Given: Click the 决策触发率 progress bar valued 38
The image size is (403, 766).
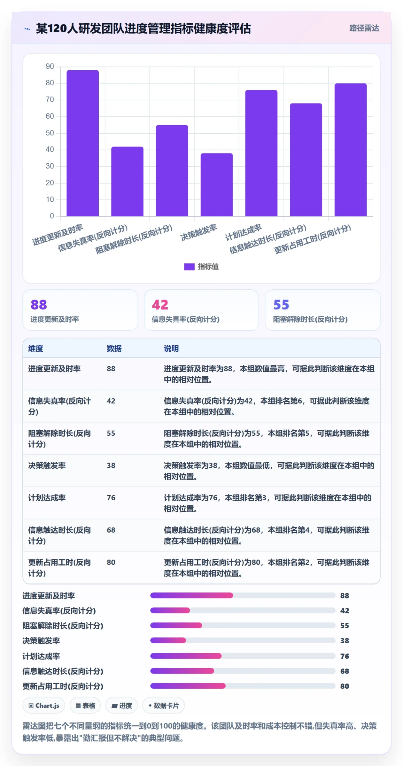Looking at the screenshot, I should (242, 640).
